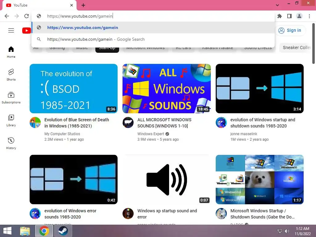This screenshot has height=237, width=316.
Task: Open title Windows xp startup sound and error
Action: [x=167, y=214]
